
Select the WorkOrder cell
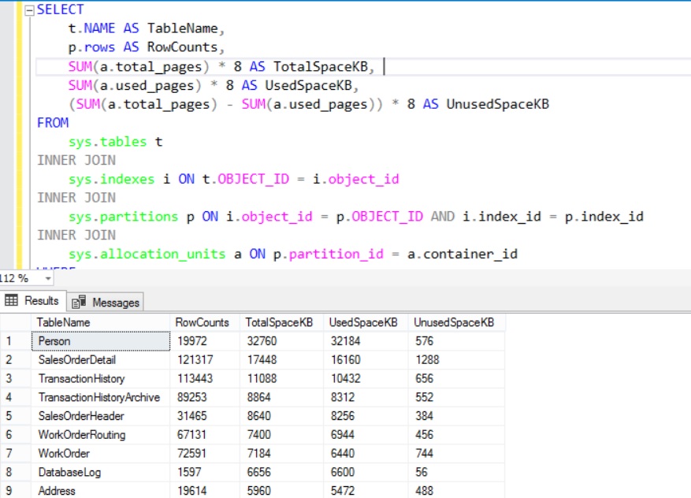click(101, 454)
